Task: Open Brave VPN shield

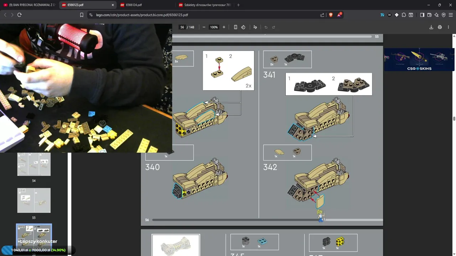Action: (x=444, y=15)
